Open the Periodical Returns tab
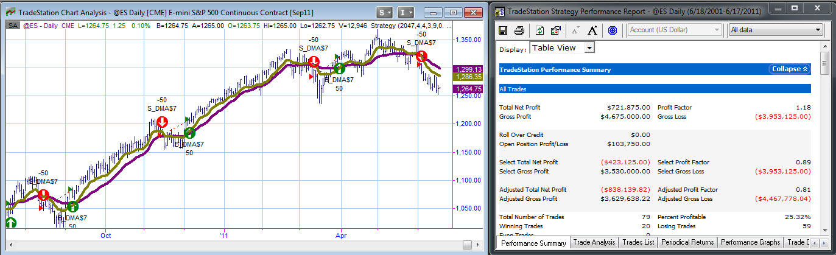Screen dimensions: 836x255 pyautogui.click(x=687, y=242)
